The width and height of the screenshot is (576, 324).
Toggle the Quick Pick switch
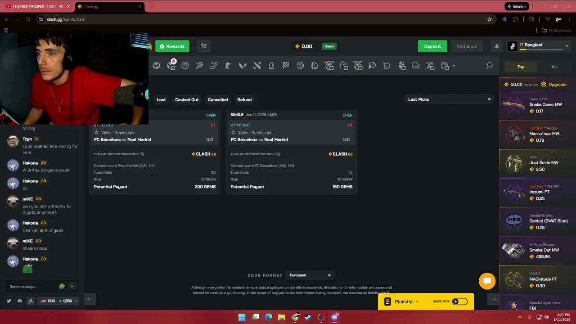(459, 301)
